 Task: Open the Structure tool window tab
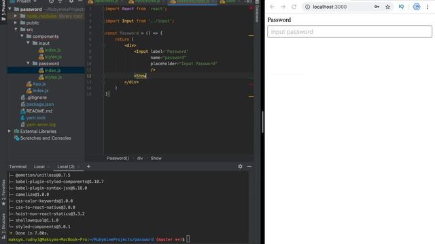(x=3, y=226)
